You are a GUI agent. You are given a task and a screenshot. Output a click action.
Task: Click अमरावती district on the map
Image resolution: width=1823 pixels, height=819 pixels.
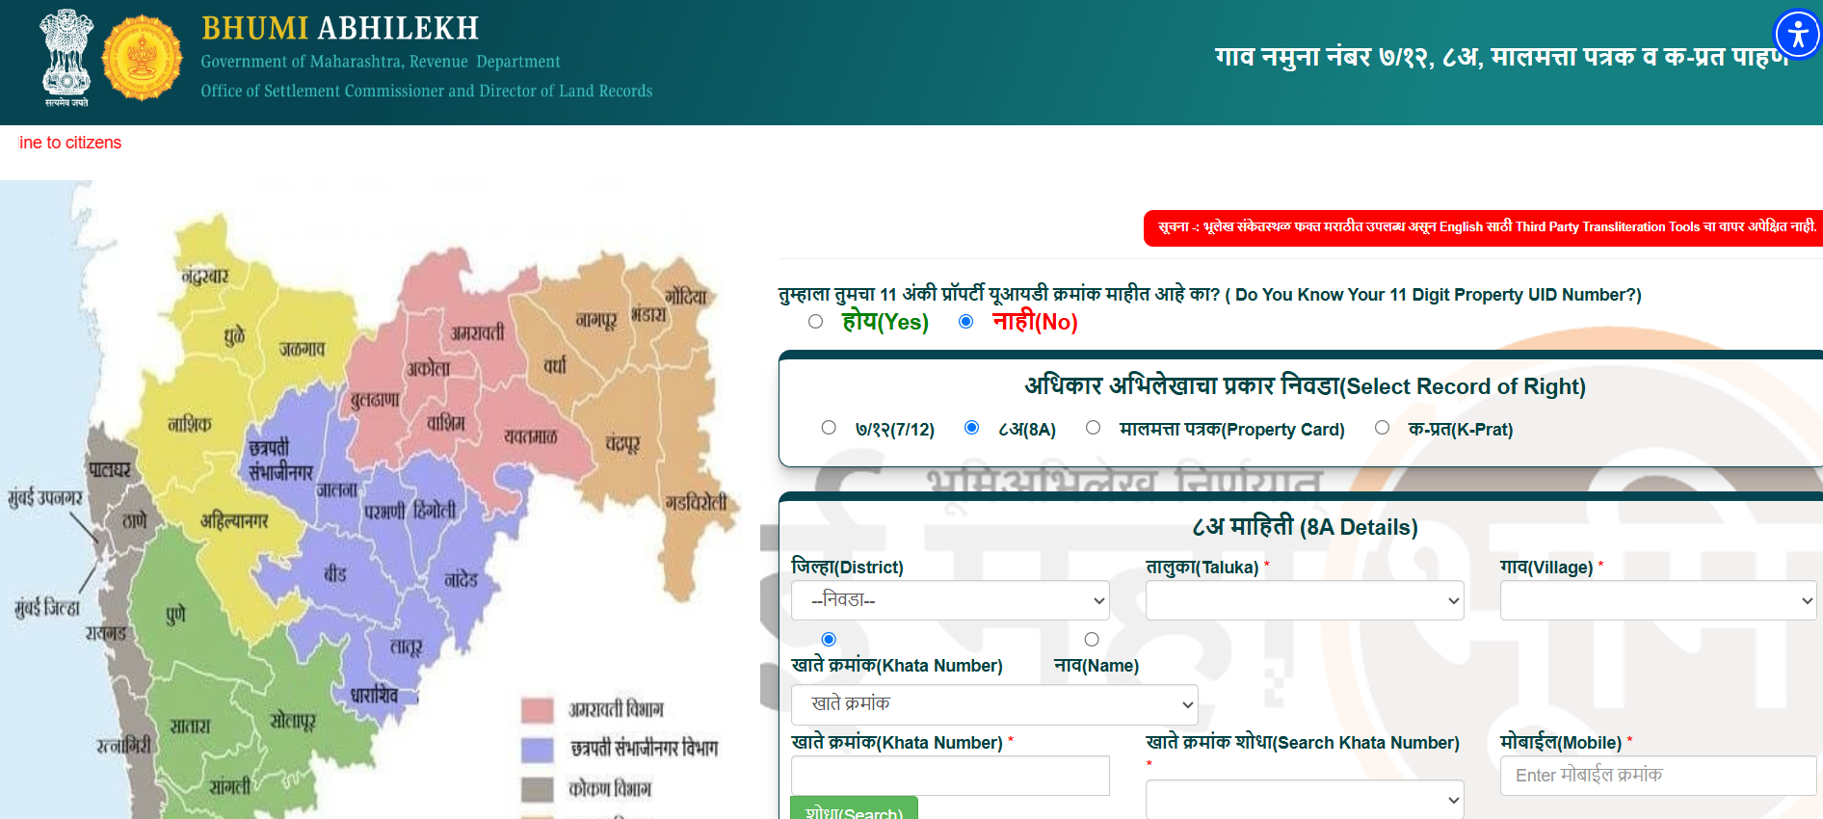pos(478,332)
